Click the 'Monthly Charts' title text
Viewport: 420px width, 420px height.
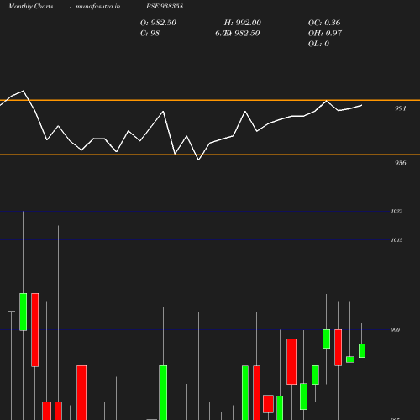coord(30,6)
